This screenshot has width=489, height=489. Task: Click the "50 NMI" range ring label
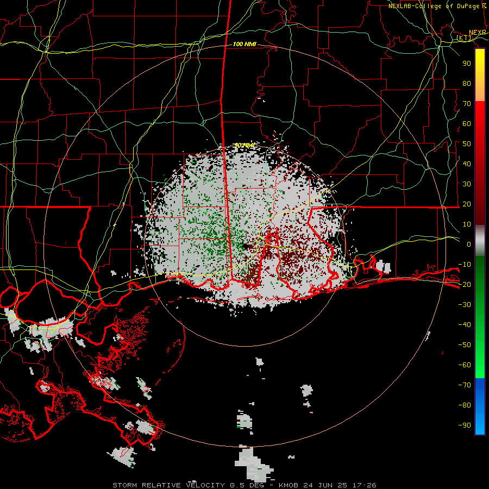click(x=244, y=145)
